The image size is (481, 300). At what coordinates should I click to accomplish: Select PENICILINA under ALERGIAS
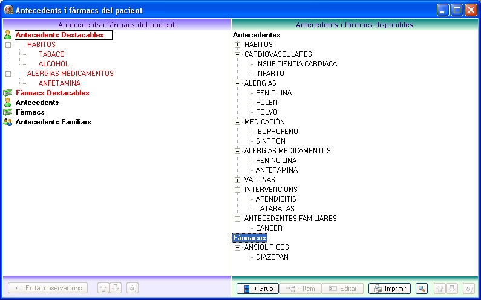coord(273,93)
